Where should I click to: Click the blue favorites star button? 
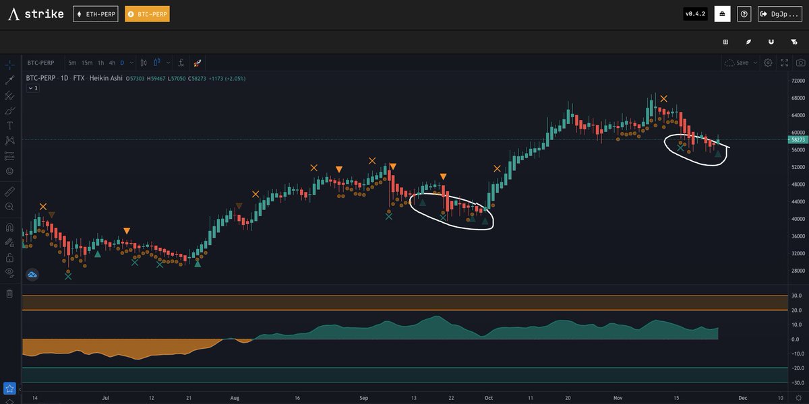[x=9, y=389]
